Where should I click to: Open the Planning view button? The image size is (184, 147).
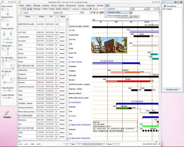point(37,9)
